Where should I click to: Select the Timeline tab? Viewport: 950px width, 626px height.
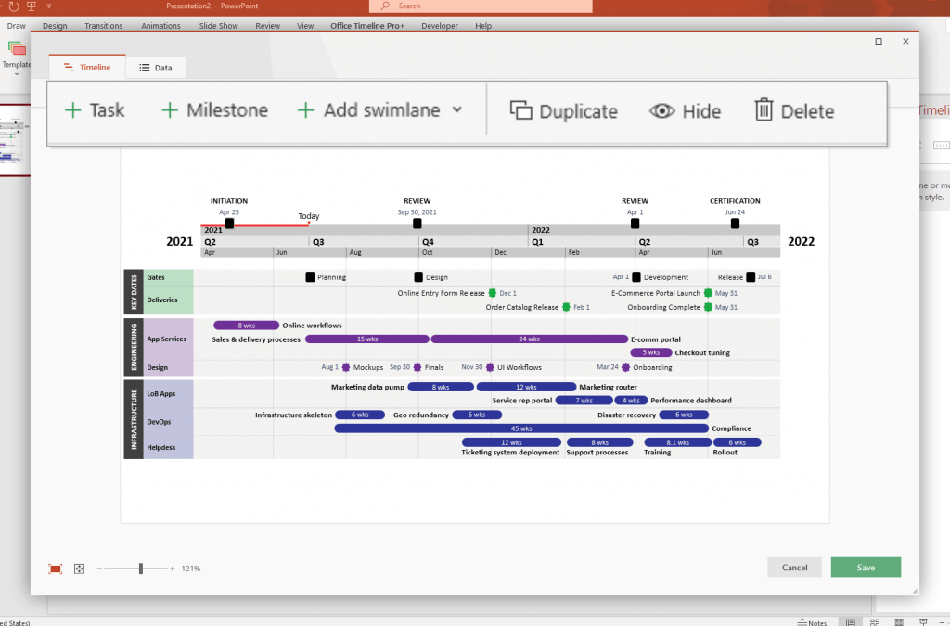[86, 67]
